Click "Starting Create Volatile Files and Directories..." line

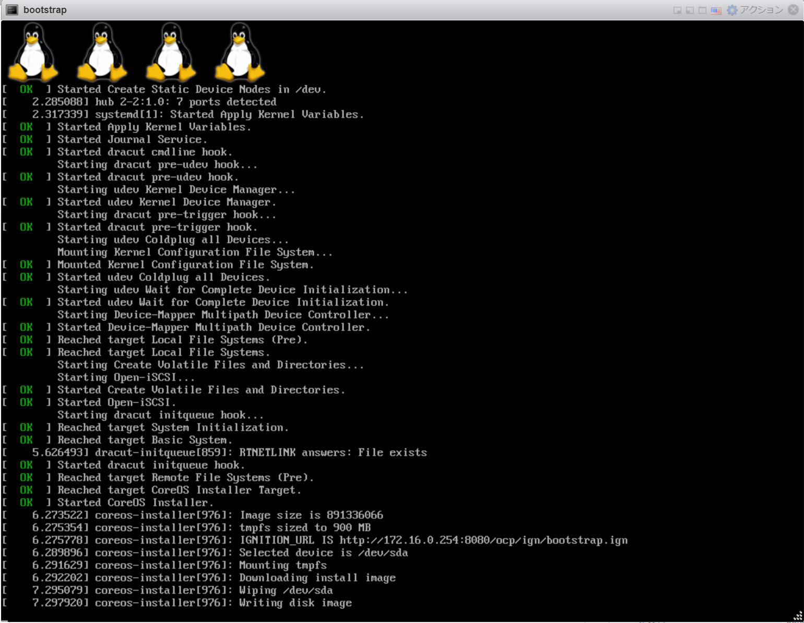(210, 365)
